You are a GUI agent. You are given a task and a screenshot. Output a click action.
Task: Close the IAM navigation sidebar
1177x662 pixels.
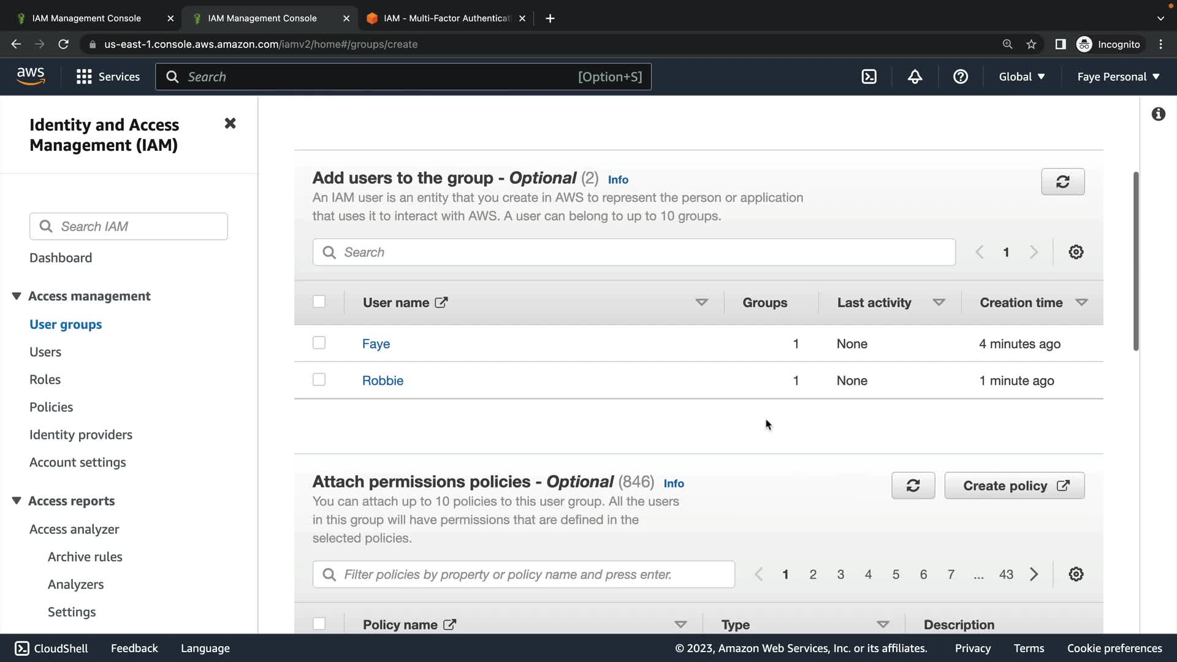230,124
